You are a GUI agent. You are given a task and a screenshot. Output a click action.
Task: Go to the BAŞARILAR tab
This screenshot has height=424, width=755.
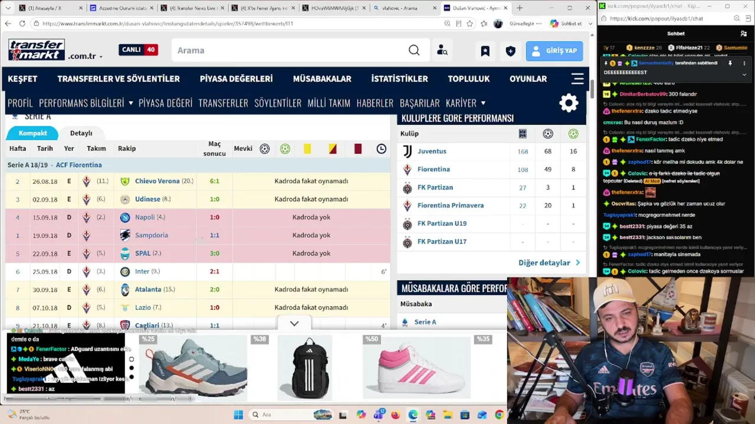click(419, 103)
